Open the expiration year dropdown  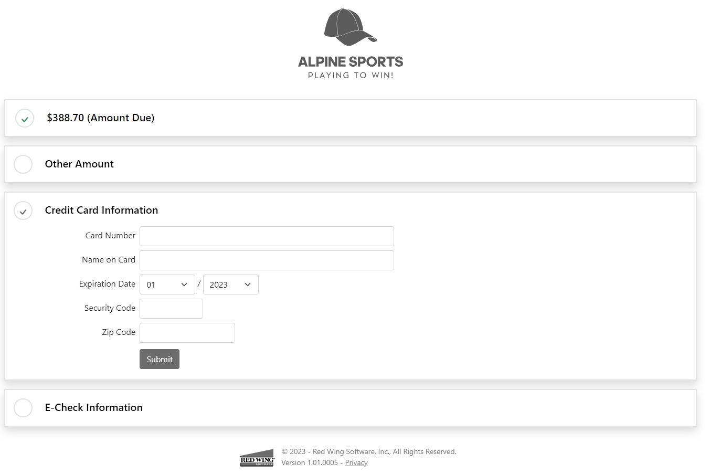pos(230,285)
